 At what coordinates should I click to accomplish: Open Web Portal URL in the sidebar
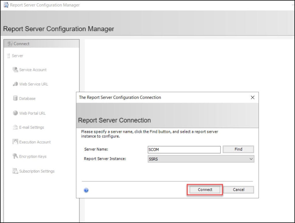pos(29,113)
